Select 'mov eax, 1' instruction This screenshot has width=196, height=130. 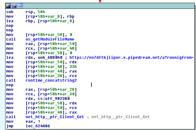pos(23,121)
